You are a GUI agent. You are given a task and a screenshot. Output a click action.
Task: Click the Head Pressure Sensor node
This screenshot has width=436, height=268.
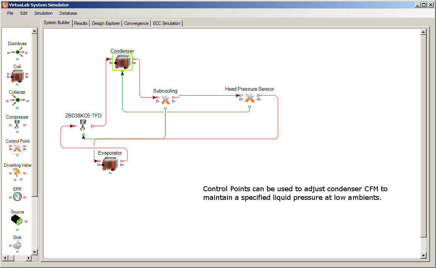249,98
